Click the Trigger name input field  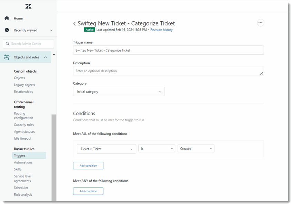[x=169, y=50]
